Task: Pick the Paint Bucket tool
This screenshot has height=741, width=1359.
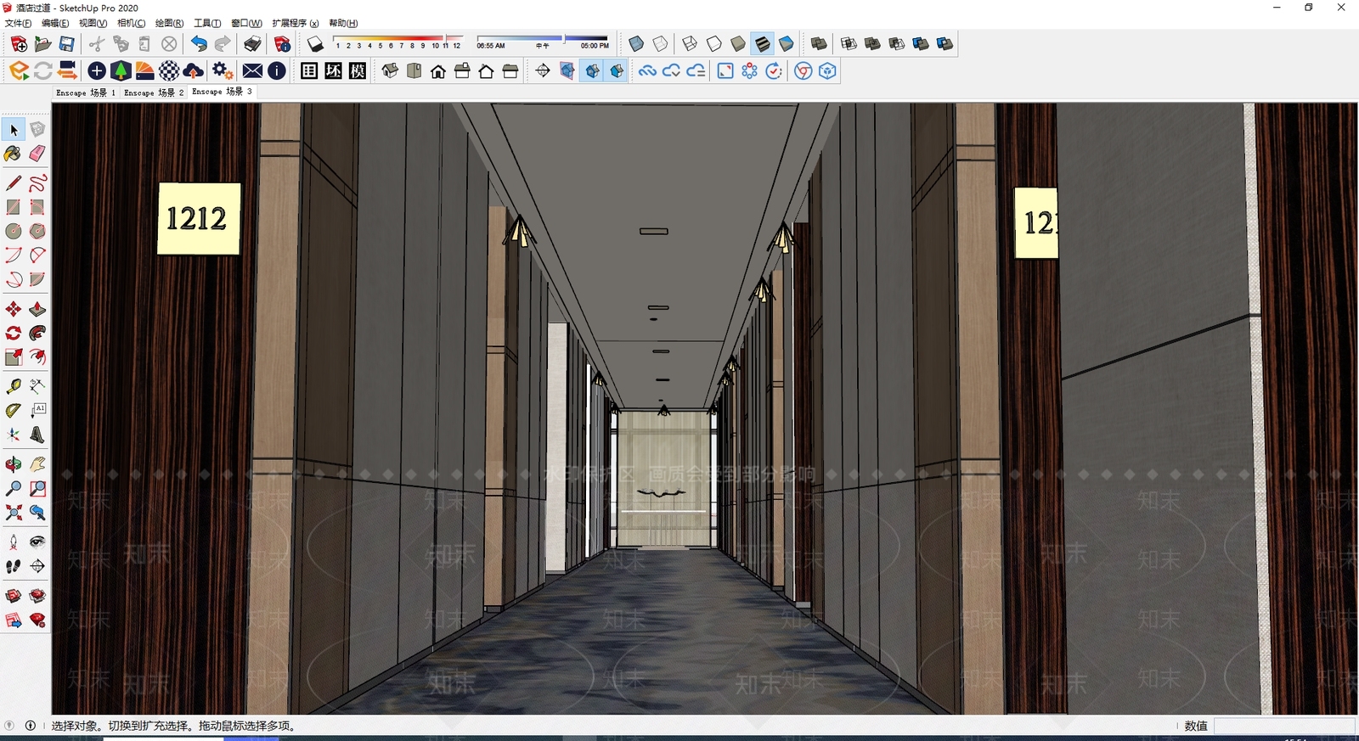Action: click(14, 154)
